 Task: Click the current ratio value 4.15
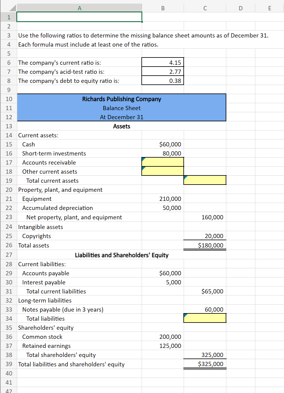[163, 62]
